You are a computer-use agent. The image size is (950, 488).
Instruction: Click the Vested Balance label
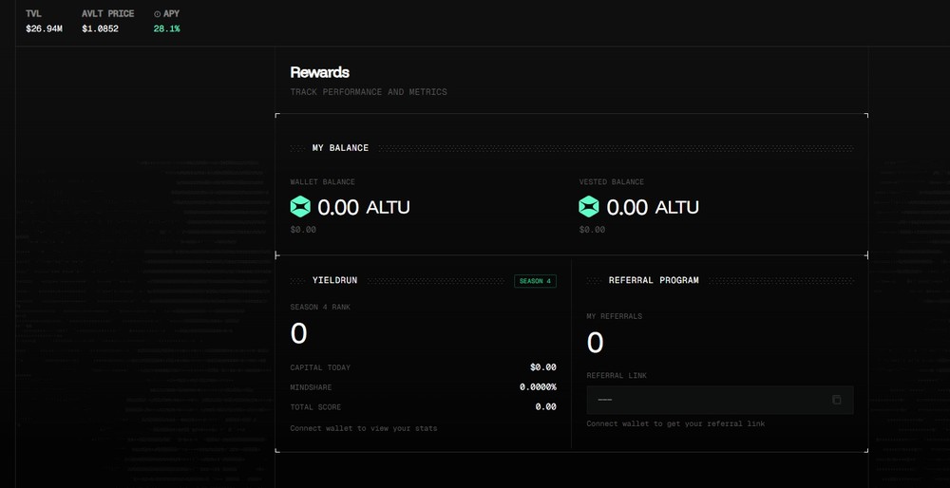611,181
